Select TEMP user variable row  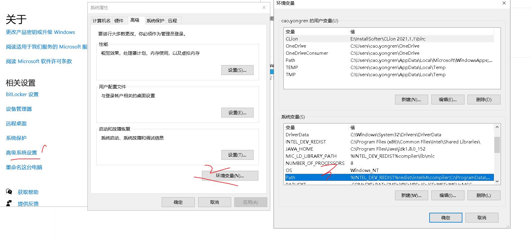tap(389, 67)
